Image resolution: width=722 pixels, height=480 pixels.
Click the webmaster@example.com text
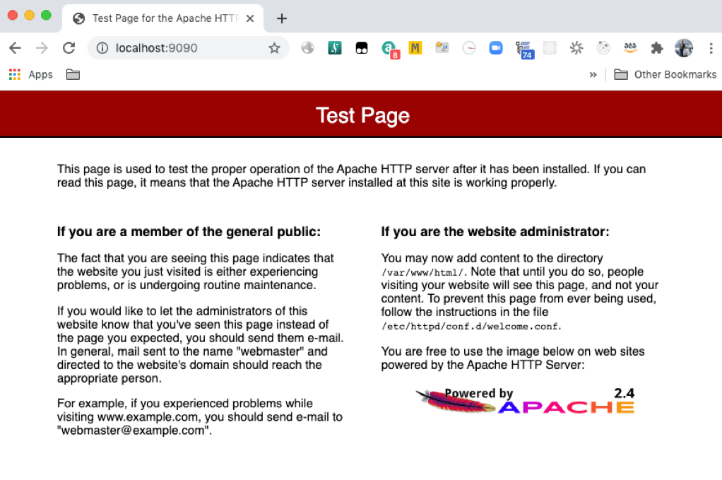[x=134, y=431]
